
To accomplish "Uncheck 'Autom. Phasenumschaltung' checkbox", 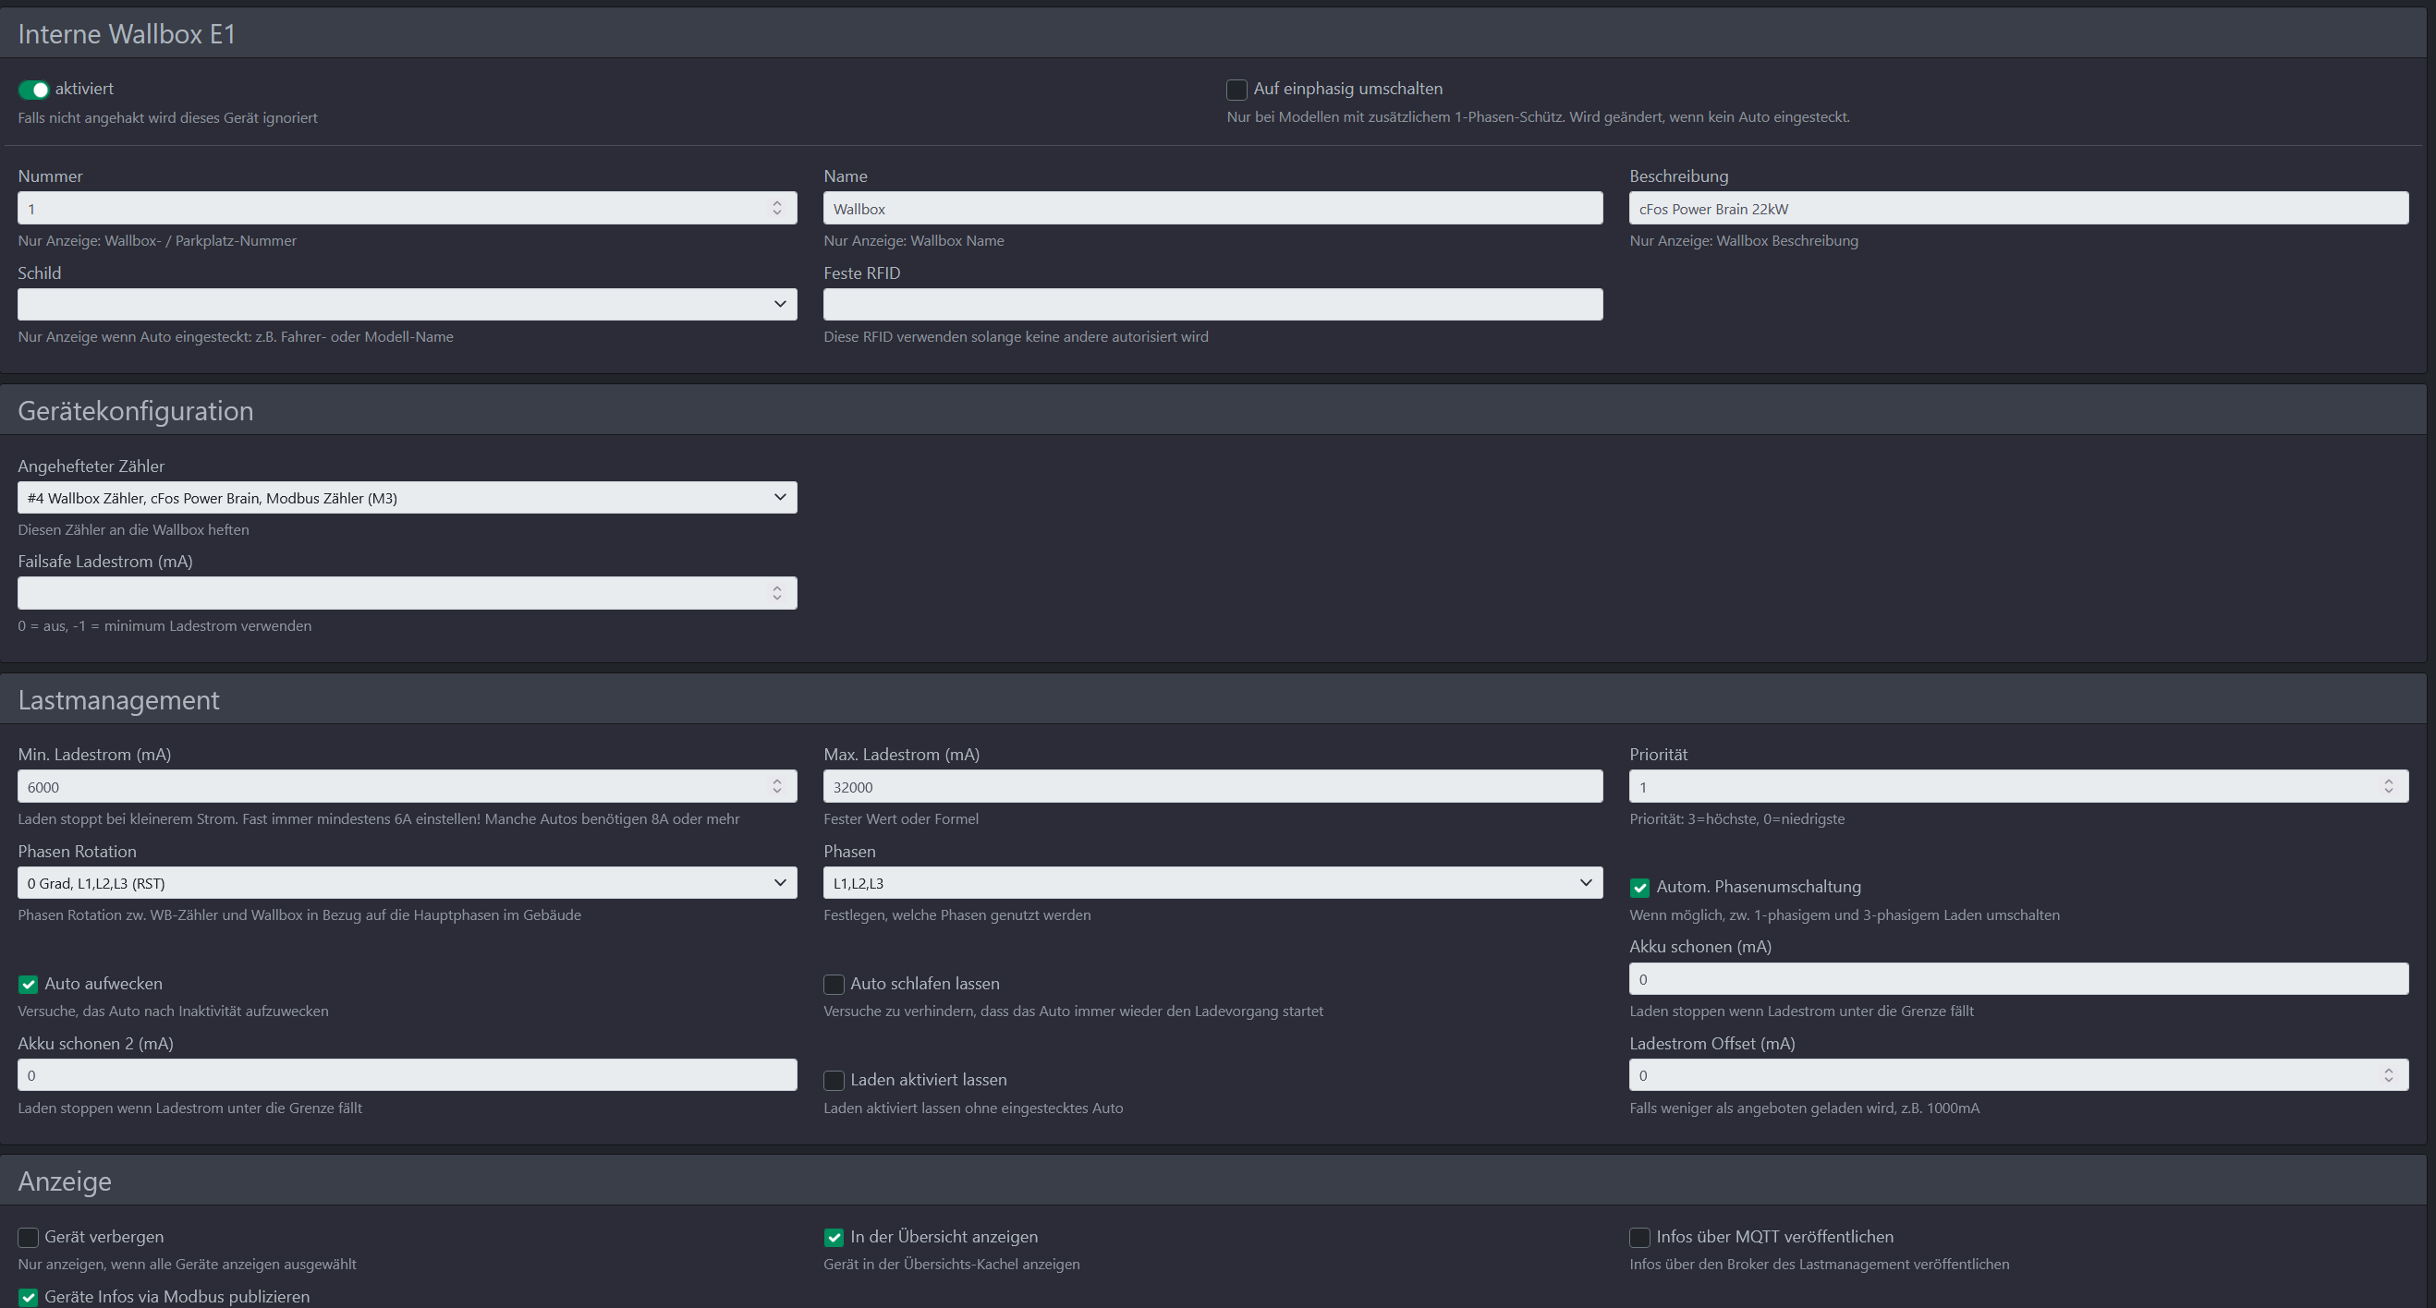I will tap(1639, 888).
